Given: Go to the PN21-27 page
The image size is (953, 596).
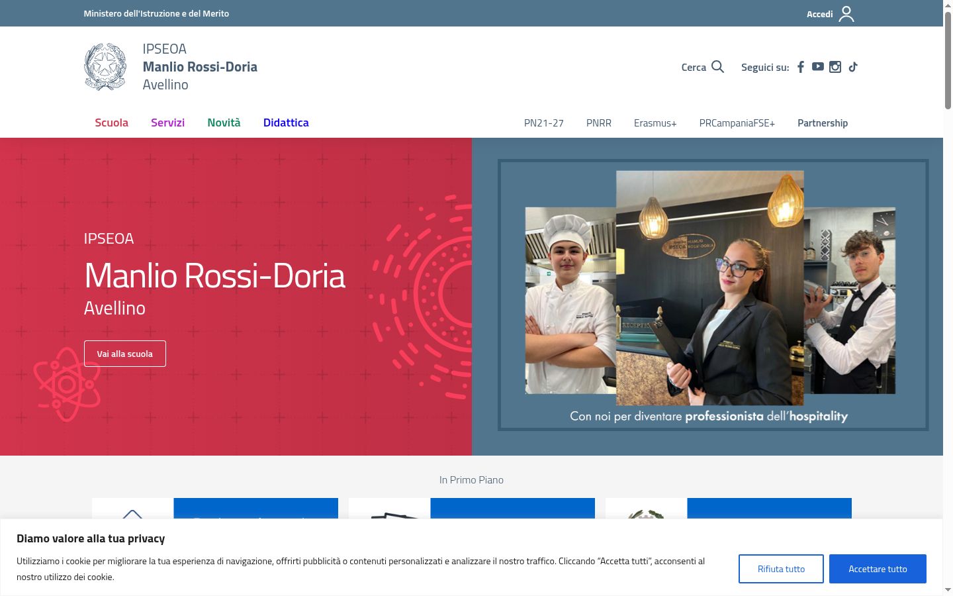Looking at the screenshot, I should 544,123.
